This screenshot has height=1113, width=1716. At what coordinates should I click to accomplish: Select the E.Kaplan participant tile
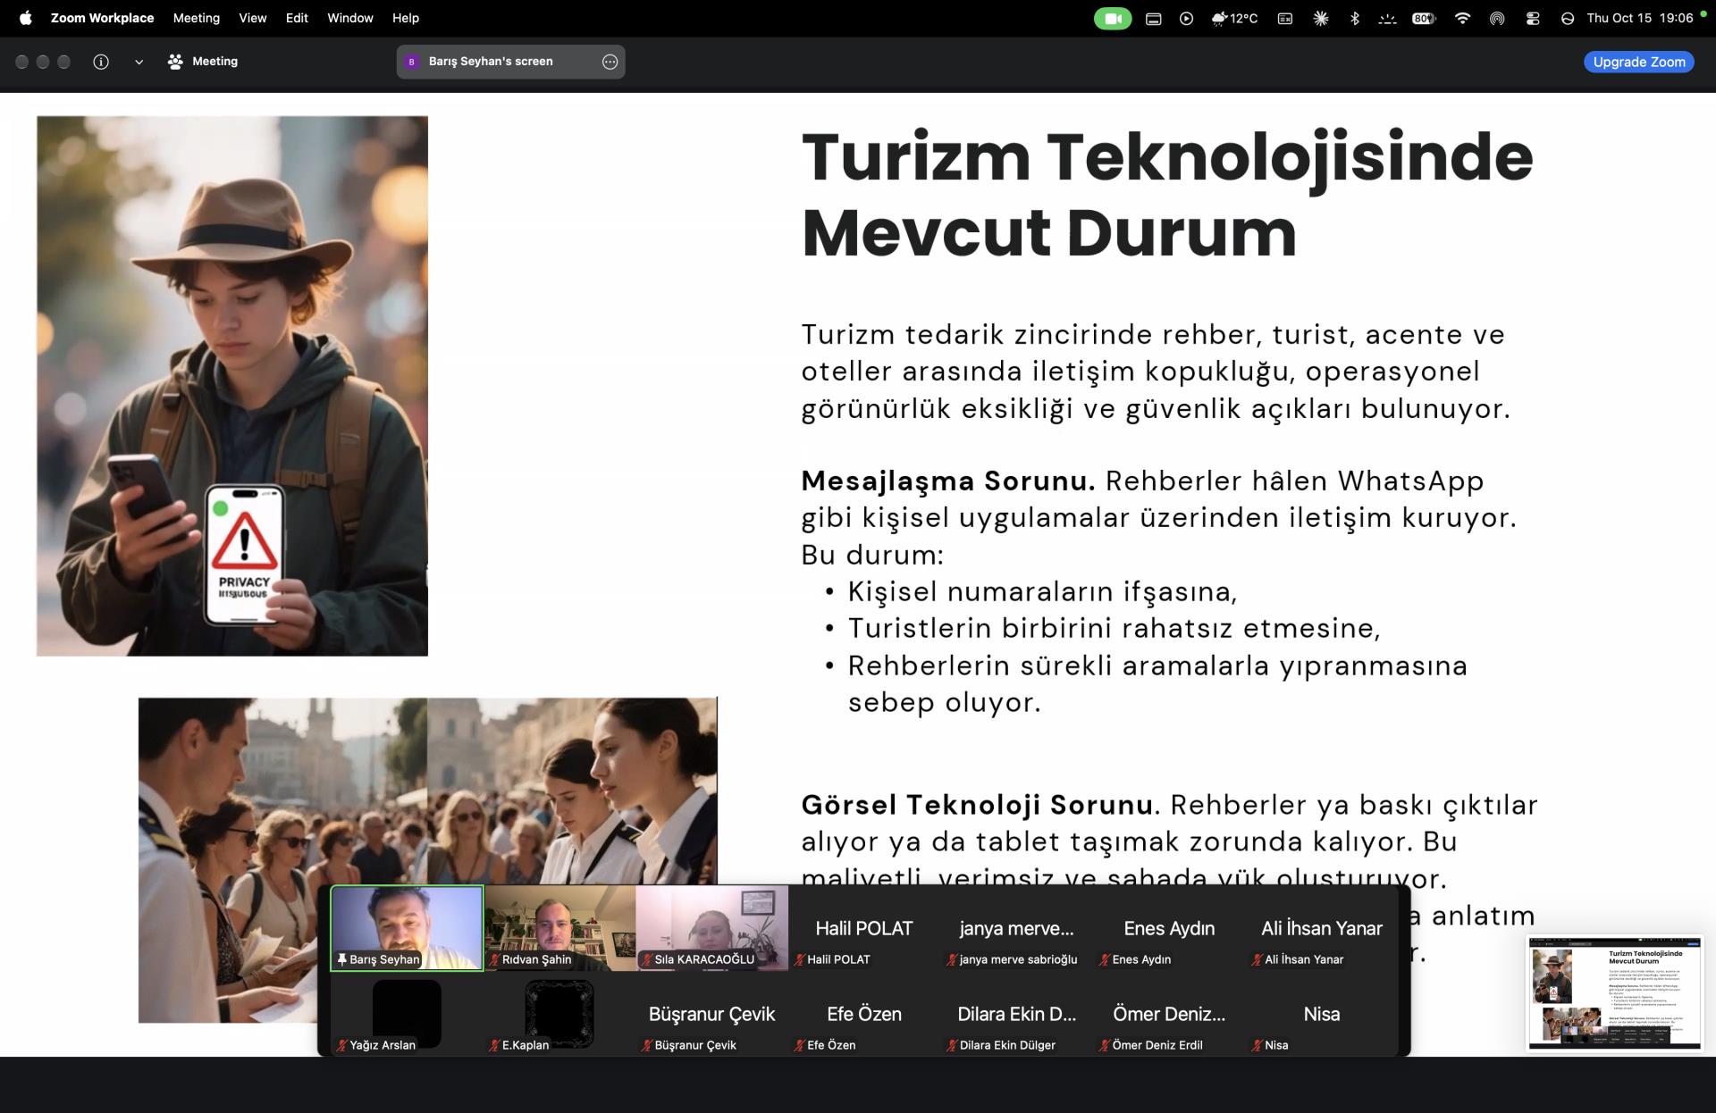coord(559,1014)
